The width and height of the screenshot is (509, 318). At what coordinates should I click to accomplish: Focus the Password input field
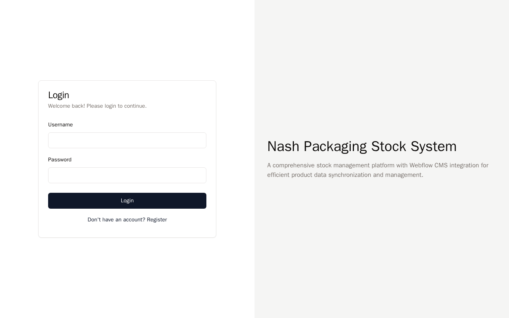pyautogui.click(x=127, y=175)
